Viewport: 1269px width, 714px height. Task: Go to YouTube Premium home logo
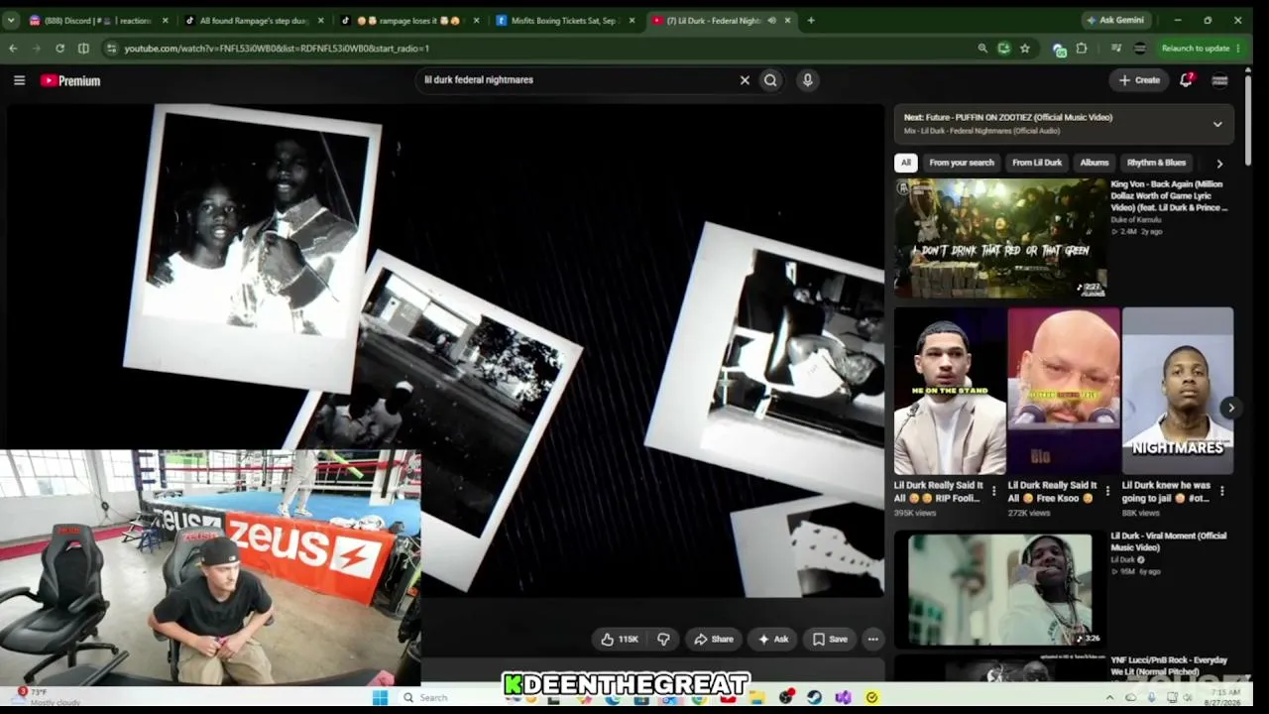point(70,80)
